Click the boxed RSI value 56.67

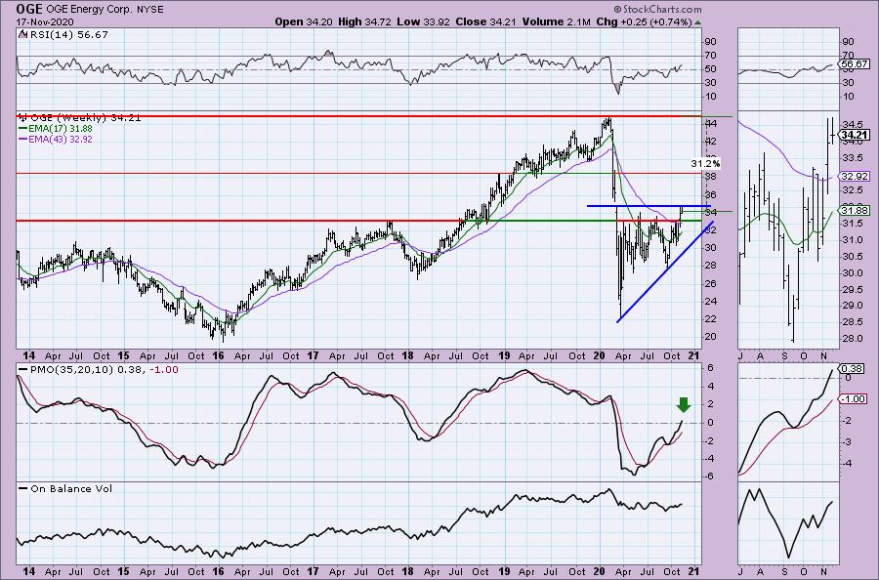(x=856, y=64)
